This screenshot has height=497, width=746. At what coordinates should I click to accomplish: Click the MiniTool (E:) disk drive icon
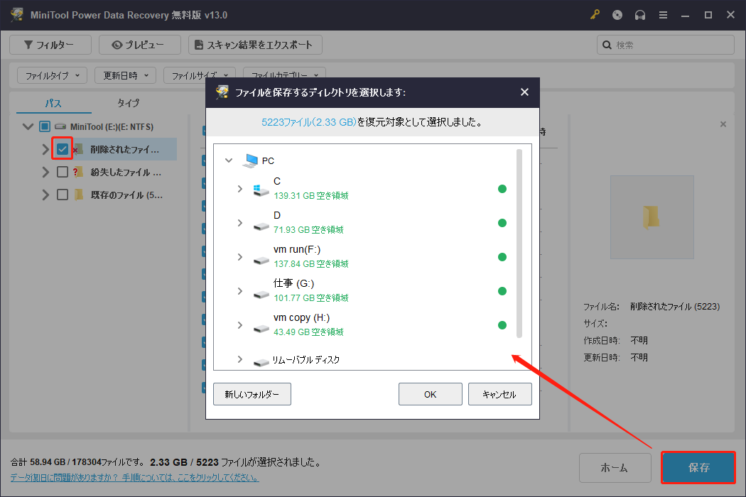pos(60,126)
